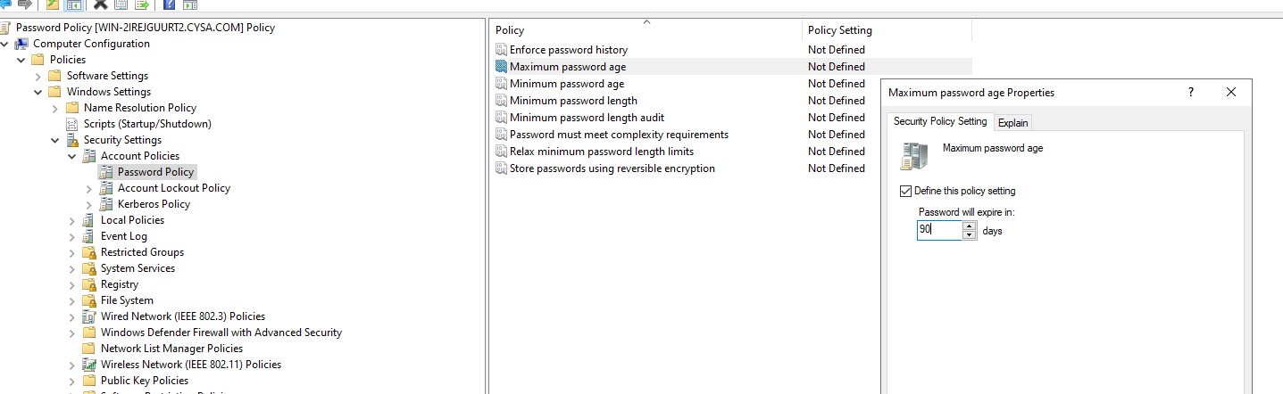Screen dimensions: 1283x394
Task: Sort by the Policy Setting column header
Action: click(x=887, y=30)
